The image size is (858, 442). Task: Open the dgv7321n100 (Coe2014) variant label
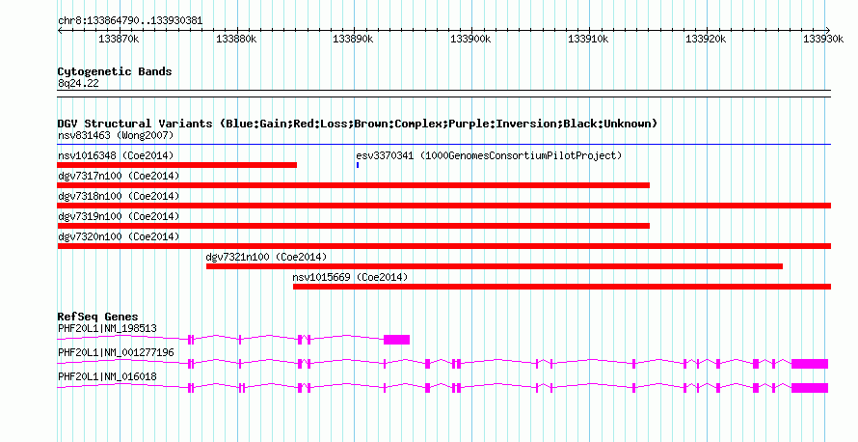point(266,257)
